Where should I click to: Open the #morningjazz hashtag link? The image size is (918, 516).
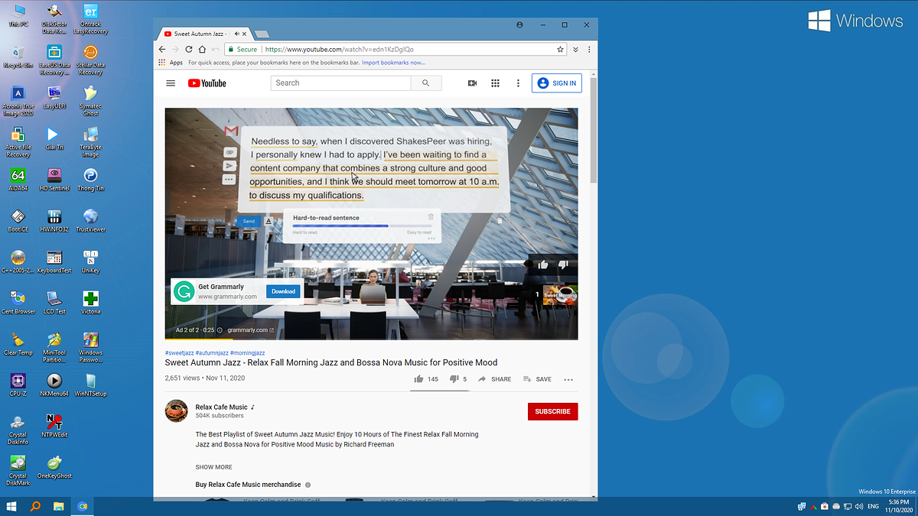coord(247,352)
